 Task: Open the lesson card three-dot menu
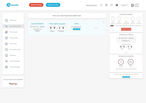click(x=104, y=22)
